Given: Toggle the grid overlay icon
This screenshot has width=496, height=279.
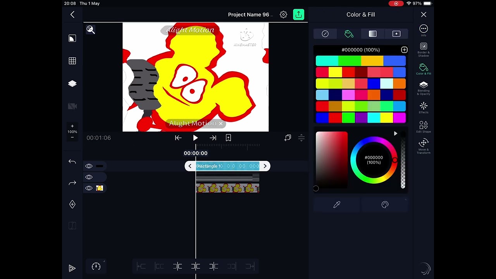Looking at the screenshot, I should 72,61.
